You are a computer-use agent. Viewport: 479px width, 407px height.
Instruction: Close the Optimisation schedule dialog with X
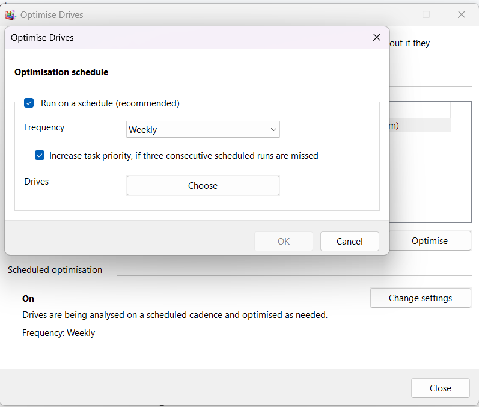pyautogui.click(x=377, y=37)
